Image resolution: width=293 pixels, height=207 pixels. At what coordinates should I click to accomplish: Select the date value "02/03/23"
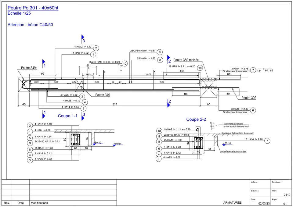(264, 203)
